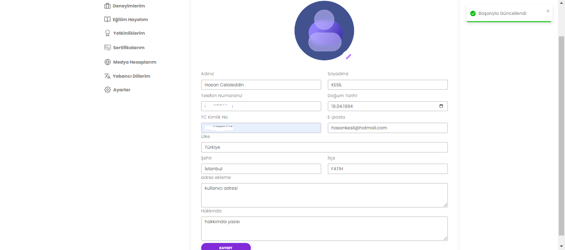Click the Şehir field showing İstanbul
This screenshot has height=250, width=565.
tap(261, 169)
